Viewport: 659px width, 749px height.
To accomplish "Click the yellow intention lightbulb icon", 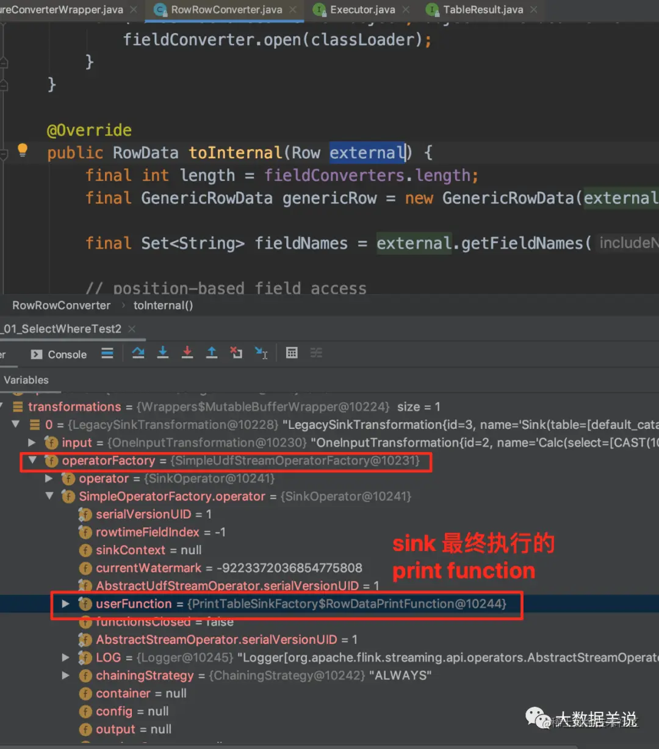I will click(23, 150).
